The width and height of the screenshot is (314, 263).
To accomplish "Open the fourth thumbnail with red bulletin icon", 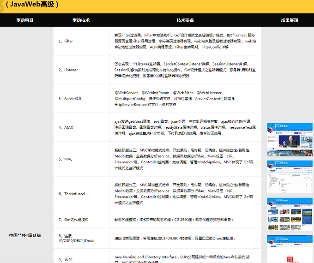I will 290,249.
